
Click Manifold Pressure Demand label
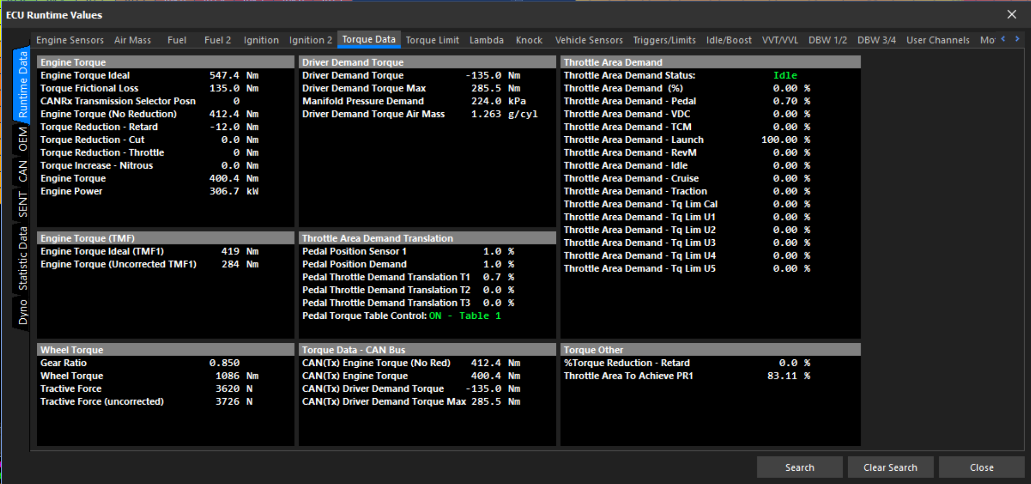coord(363,101)
